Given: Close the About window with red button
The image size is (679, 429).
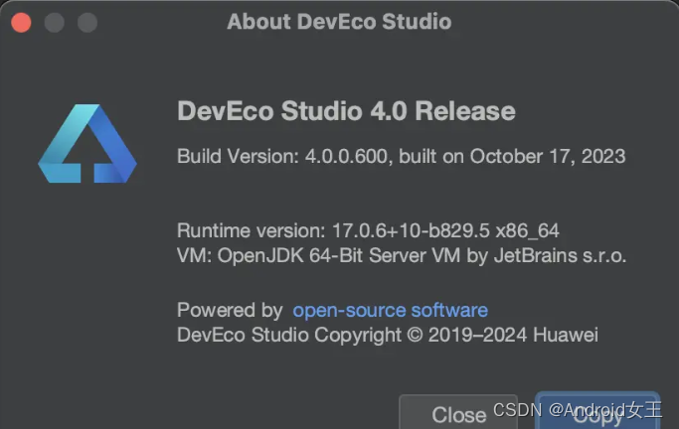Looking at the screenshot, I should tap(21, 22).
